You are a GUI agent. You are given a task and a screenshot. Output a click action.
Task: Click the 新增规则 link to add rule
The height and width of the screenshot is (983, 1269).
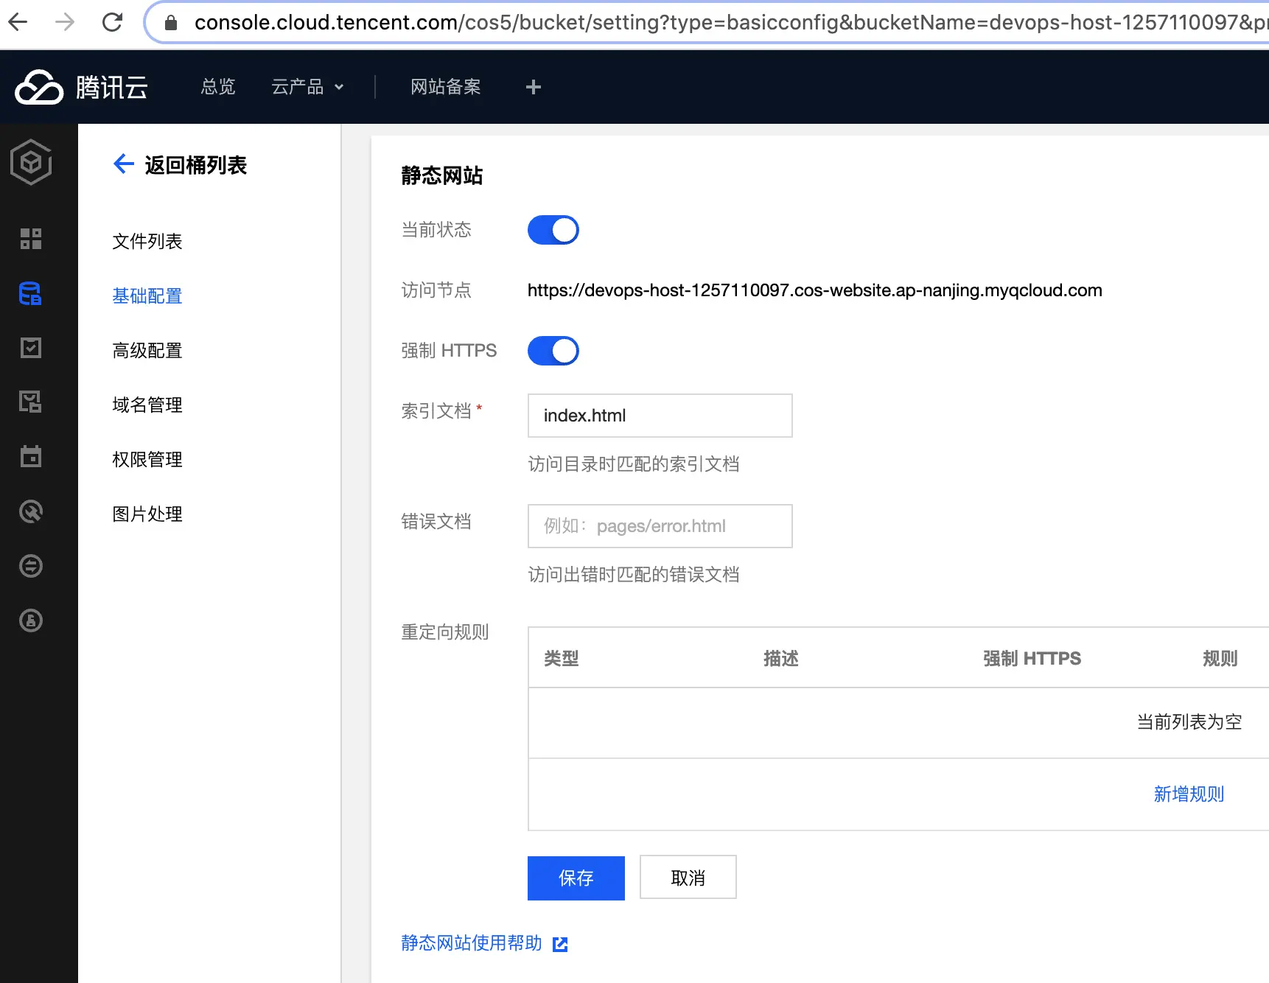tap(1188, 794)
